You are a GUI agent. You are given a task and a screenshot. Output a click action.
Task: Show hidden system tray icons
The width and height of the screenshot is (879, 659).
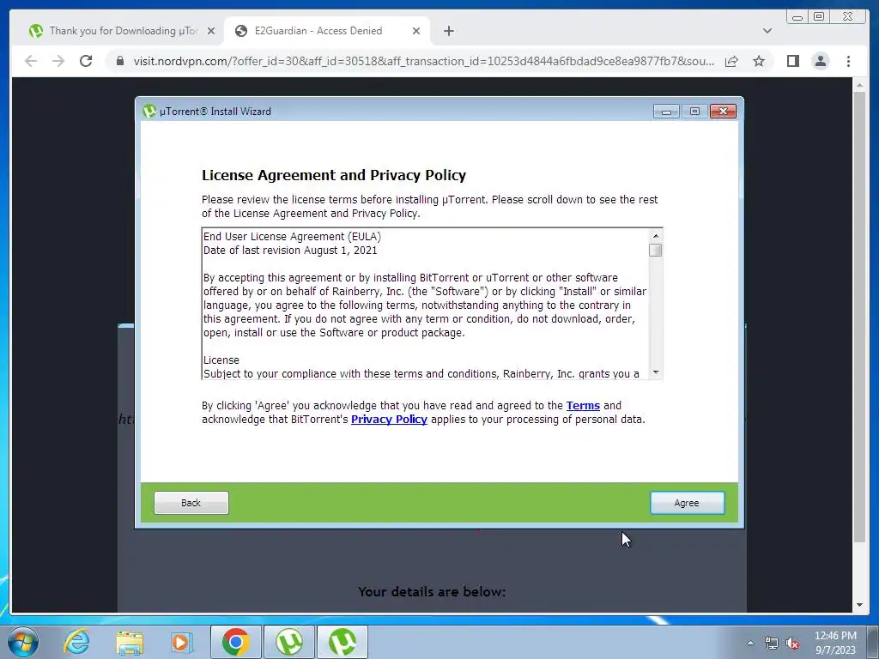(x=750, y=643)
